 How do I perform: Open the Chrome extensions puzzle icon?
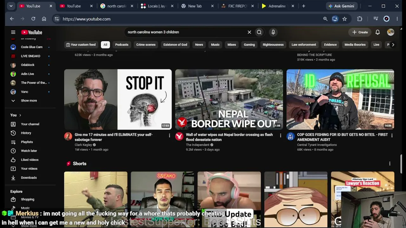click(x=360, y=19)
